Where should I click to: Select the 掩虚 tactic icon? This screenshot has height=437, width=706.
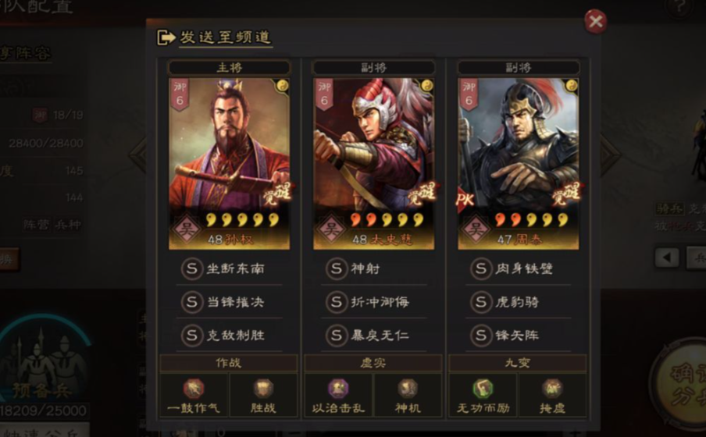pos(552,389)
